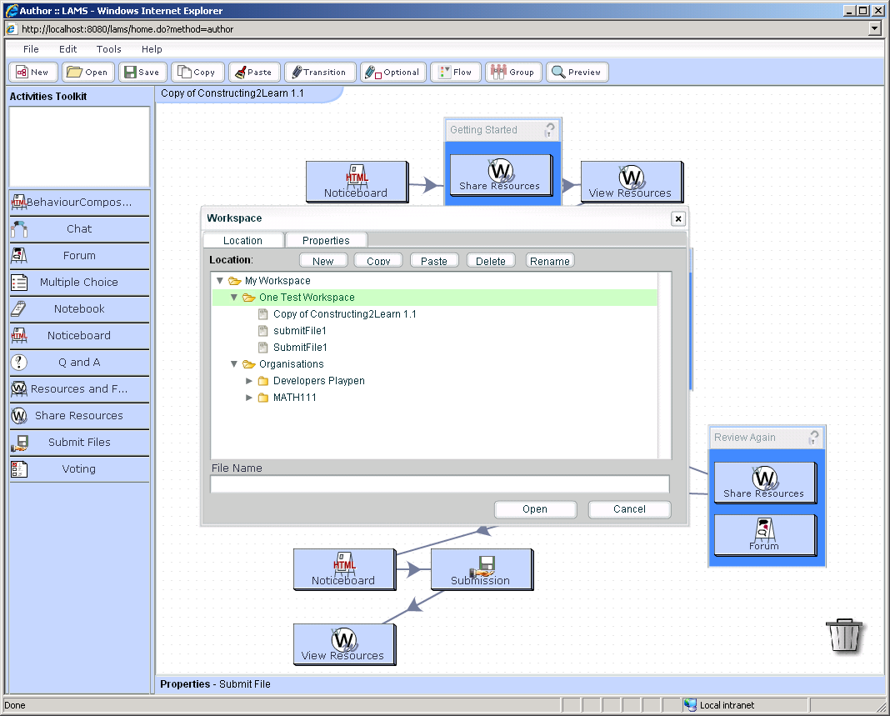Select Multiple Choice activity in toolkit

pyautogui.click(x=79, y=283)
